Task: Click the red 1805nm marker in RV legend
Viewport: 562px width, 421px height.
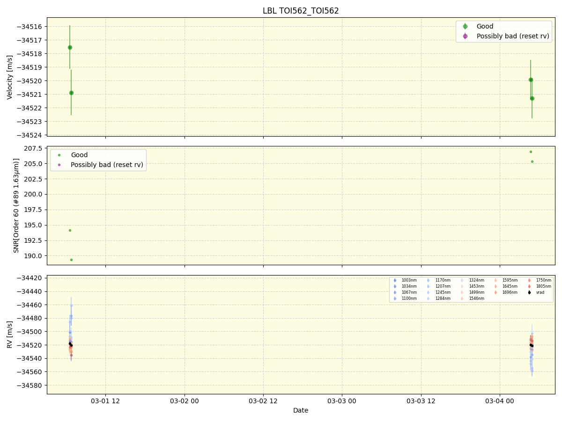Action: (529, 286)
